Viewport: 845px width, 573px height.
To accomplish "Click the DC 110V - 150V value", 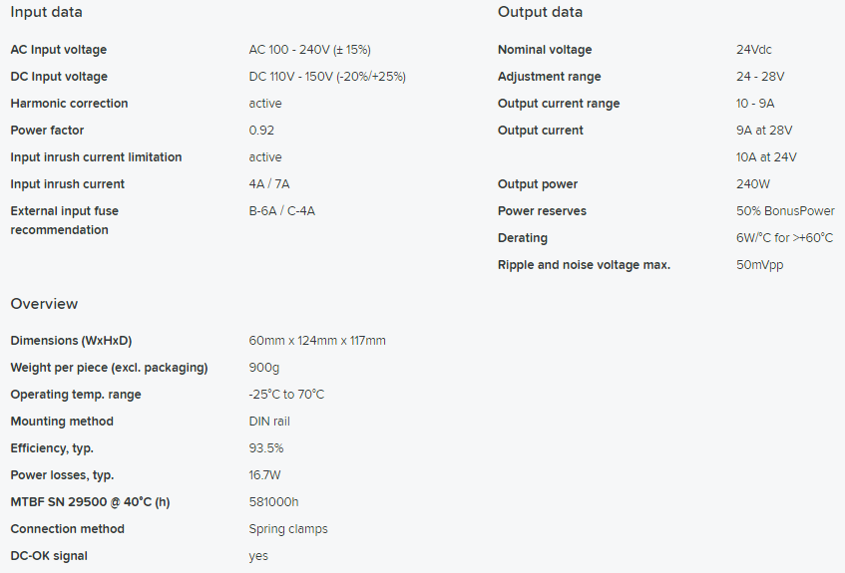I will tap(327, 77).
